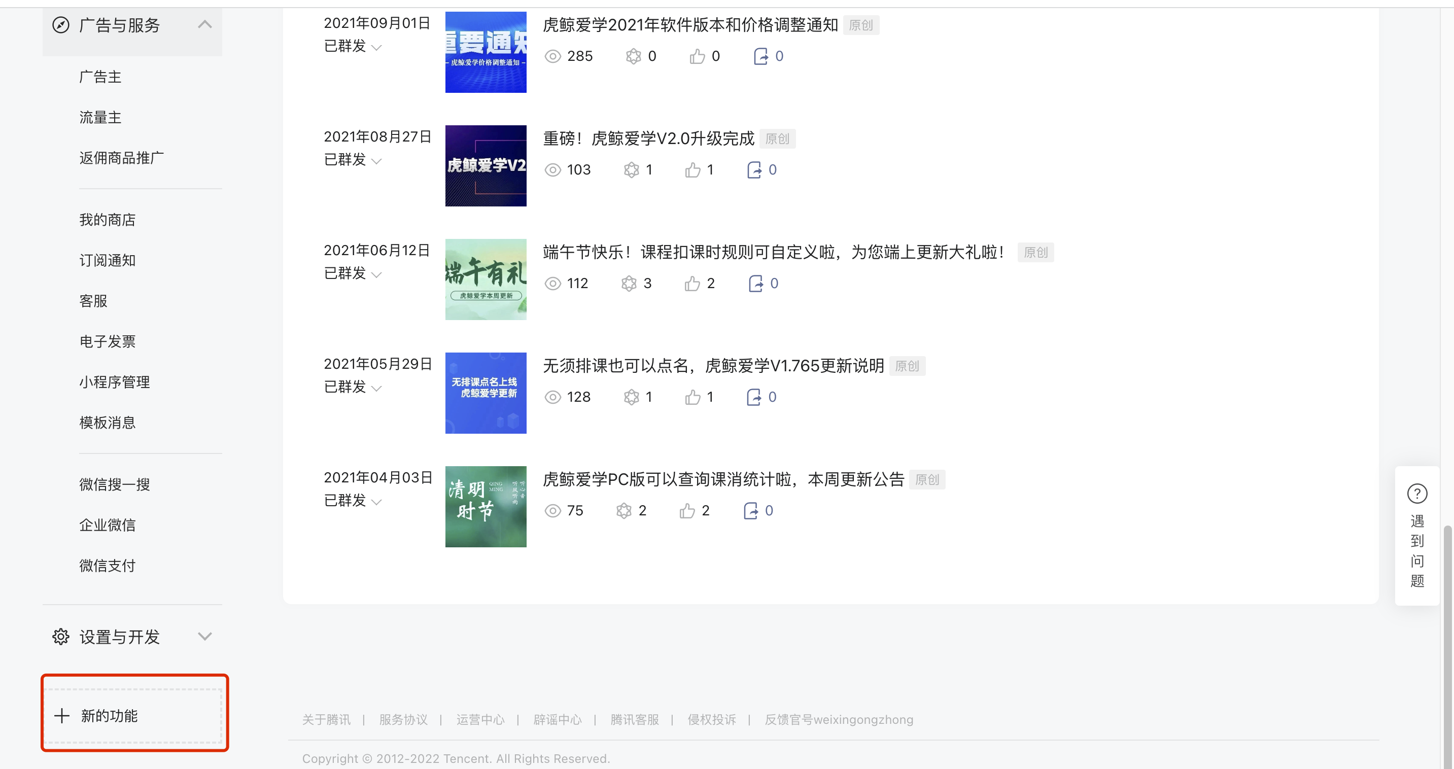The image size is (1454, 769).
Task: Open 广告主 in sidebar
Action: [100, 77]
